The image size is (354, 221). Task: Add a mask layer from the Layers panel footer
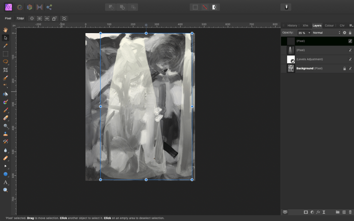pos(306,212)
